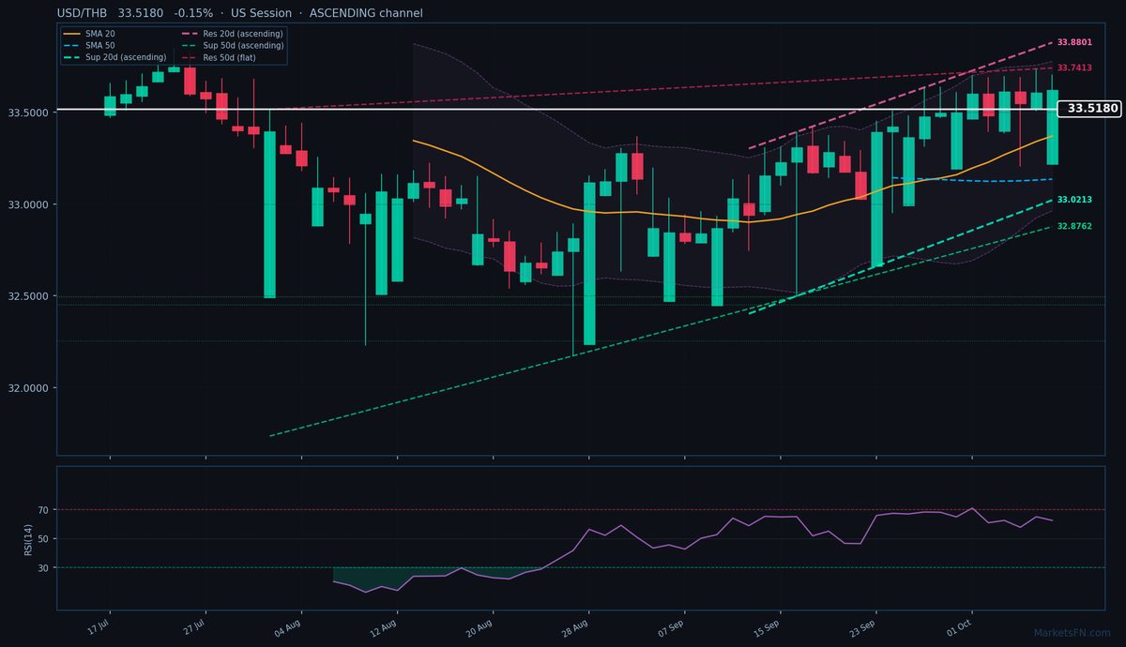Select the SMA 50 legend entry
This screenshot has width=1126, height=647.
(88, 45)
